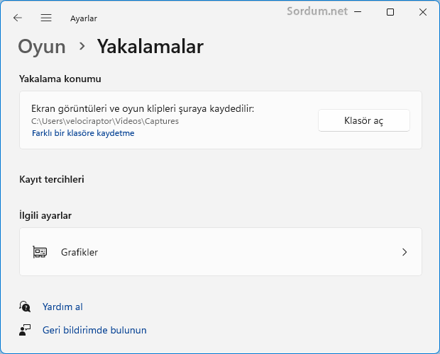Click the İlgili ayarlar heading

[x=45, y=215]
